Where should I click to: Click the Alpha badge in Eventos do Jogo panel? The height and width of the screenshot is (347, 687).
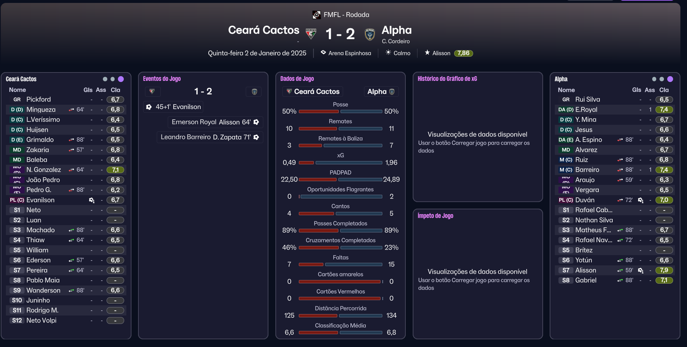point(254,92)
